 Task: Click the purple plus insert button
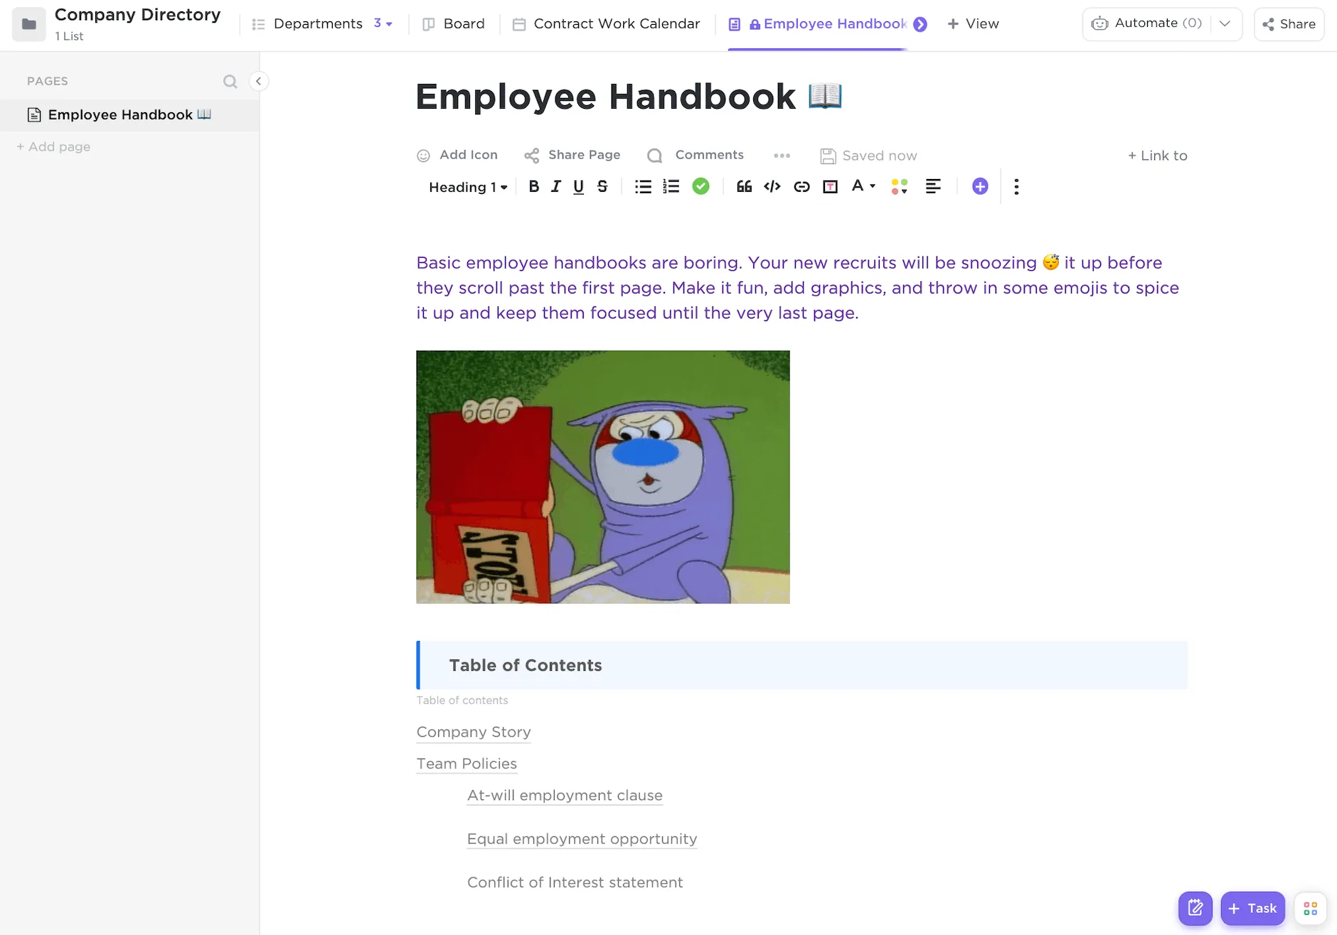coord(980,186)
